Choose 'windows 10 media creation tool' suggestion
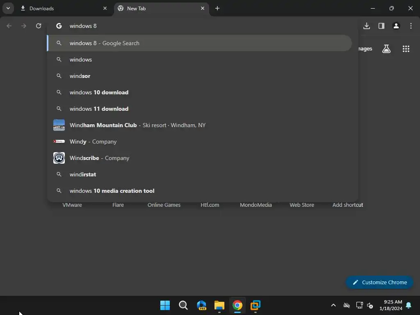The width and height of the screenshot is (420, 315). coord(199,191)
